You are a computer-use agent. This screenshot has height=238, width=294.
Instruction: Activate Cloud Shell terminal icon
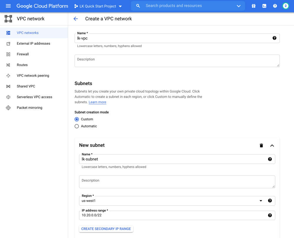coord(264,6)
